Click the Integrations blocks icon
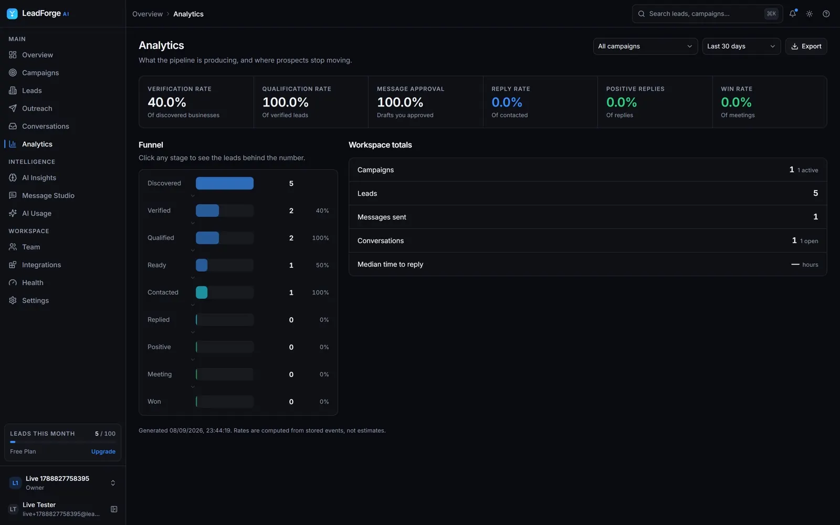Image resolution: width=840 pixels, height=525 pixels. pyautogui.click(x=13, y=265)
